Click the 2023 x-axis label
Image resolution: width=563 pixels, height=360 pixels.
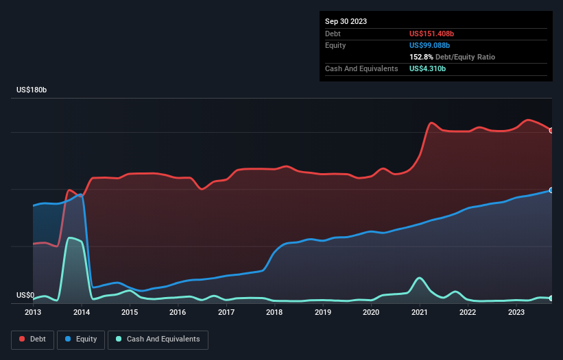click(516, 312)
